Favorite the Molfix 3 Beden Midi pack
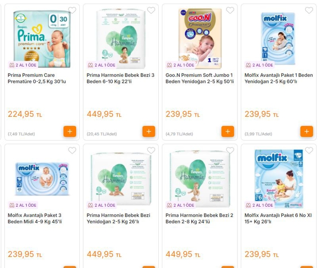The image size is (321, 268). tap(72, 151)
